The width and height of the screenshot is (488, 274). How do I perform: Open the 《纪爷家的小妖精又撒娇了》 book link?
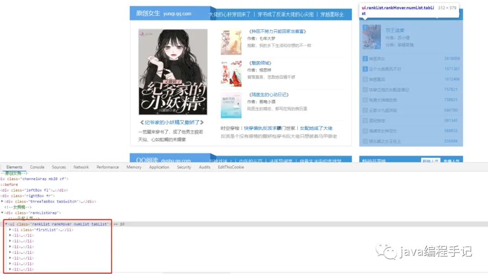click(172, 122)
